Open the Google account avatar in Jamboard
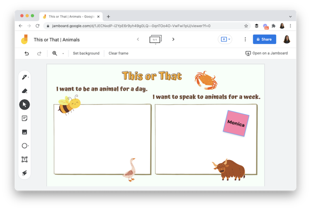 click(287, 39)
